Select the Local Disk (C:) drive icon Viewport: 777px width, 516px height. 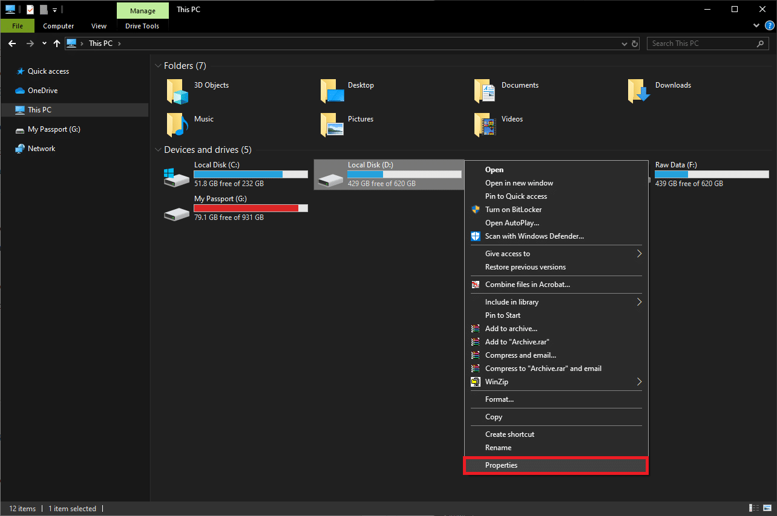[x=176, y=176]
